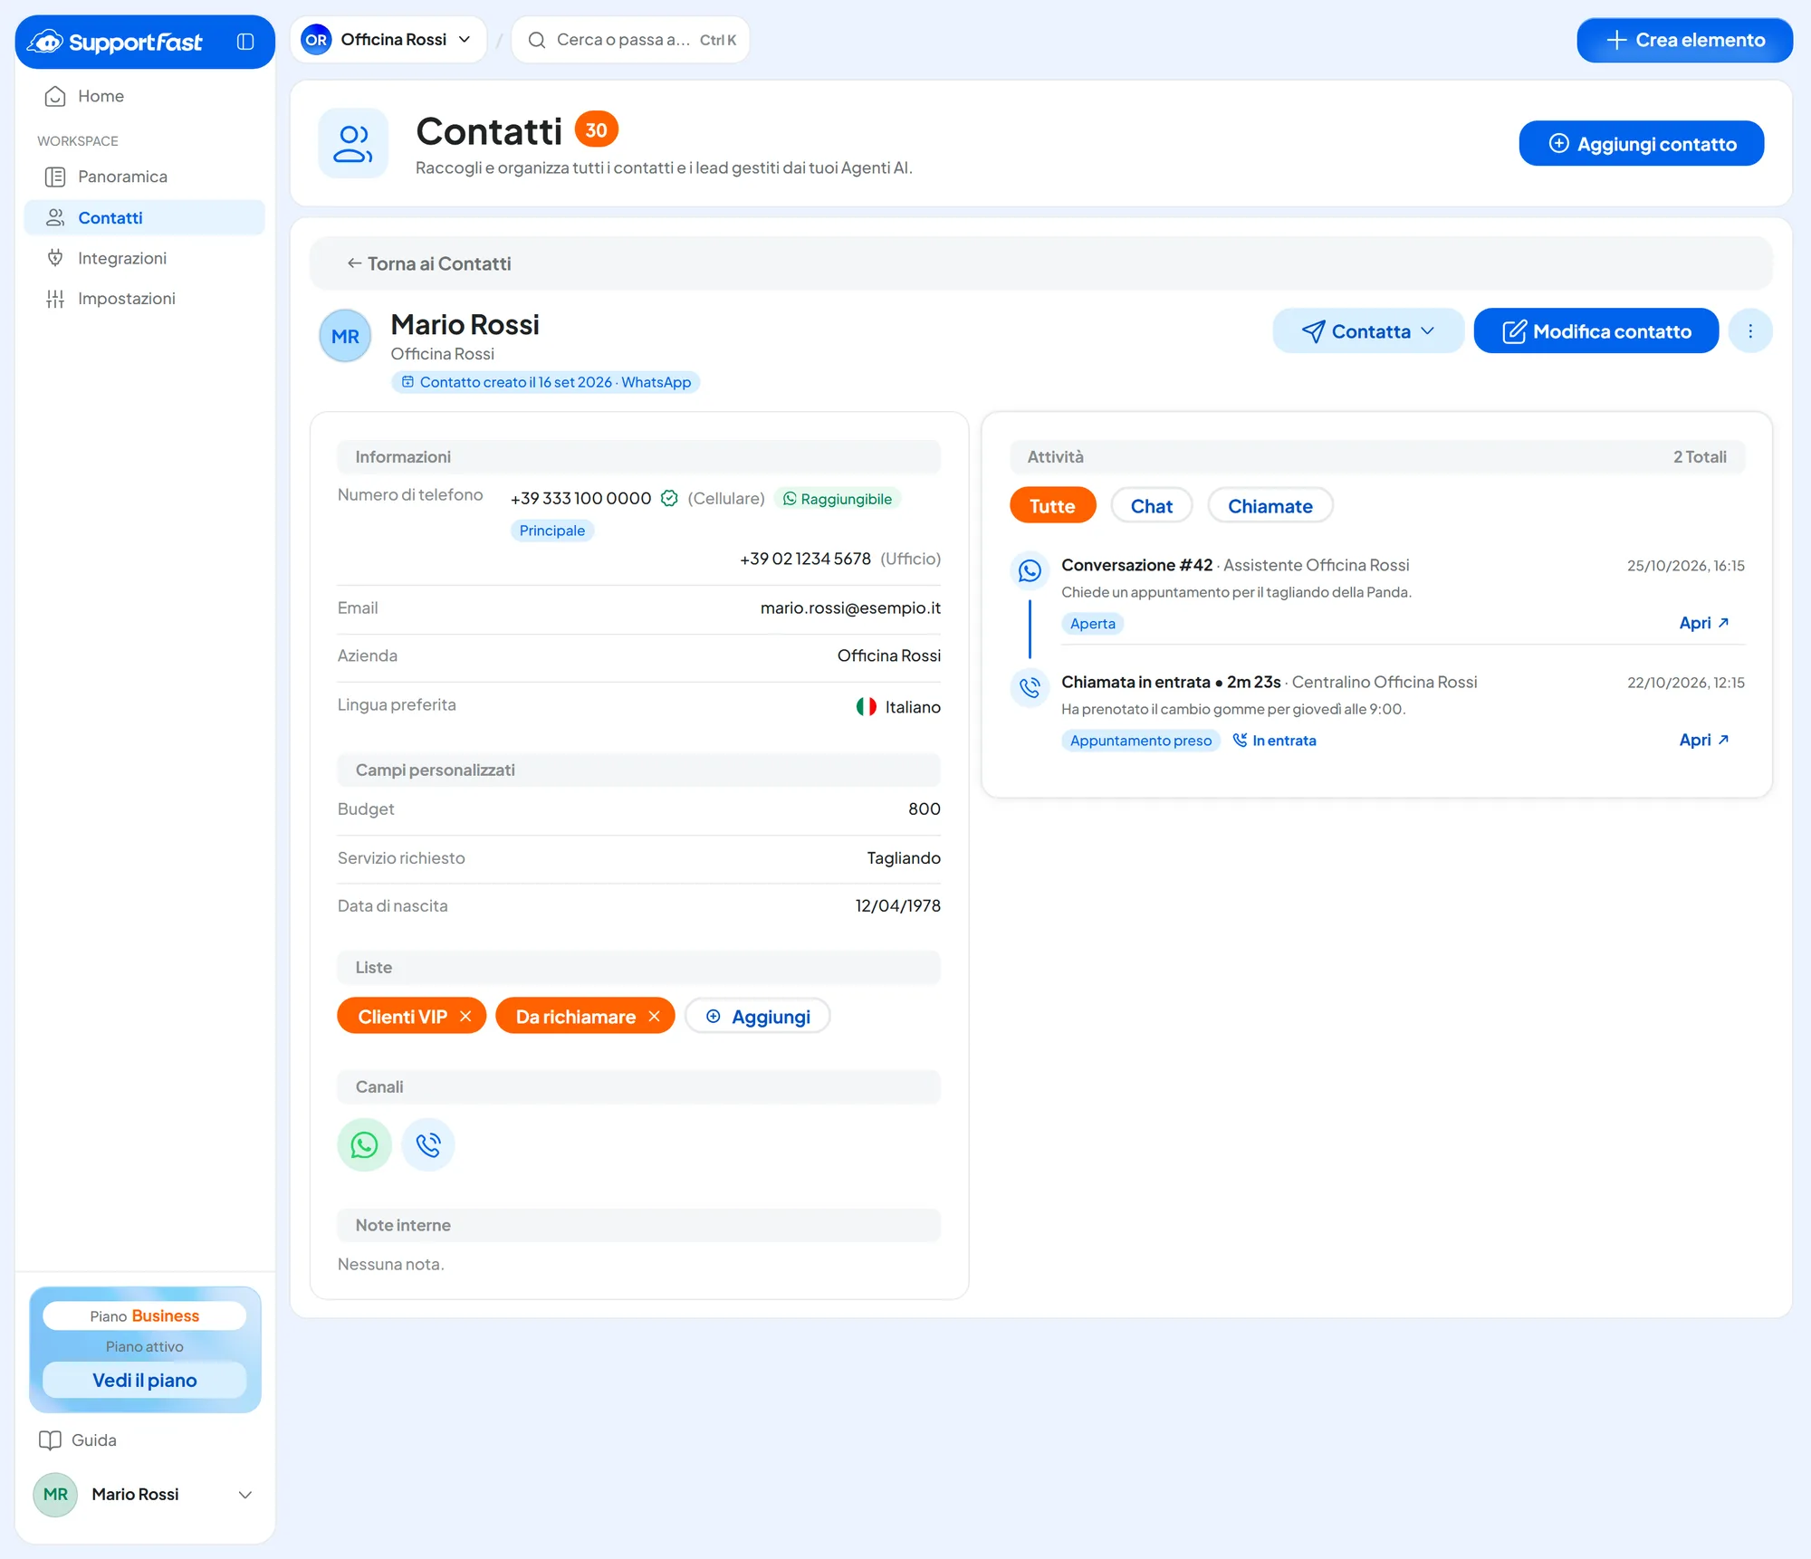Click the MR contact avatar
This screenshot has width=1811, height=1559.
pyautogui.click(x=345, y=336)
